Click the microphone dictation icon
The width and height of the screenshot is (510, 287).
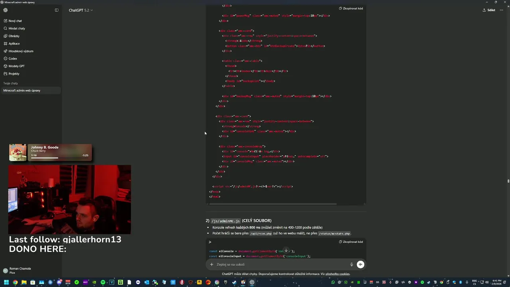click(x=351, y=264)
